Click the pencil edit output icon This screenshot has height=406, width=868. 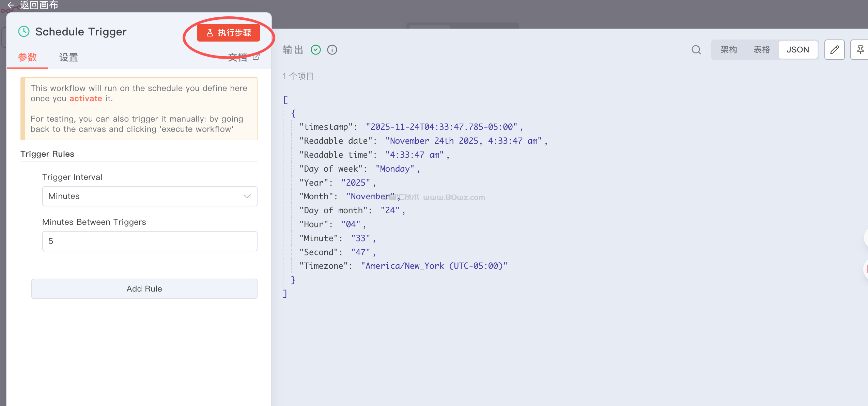[x=834, y=50]
